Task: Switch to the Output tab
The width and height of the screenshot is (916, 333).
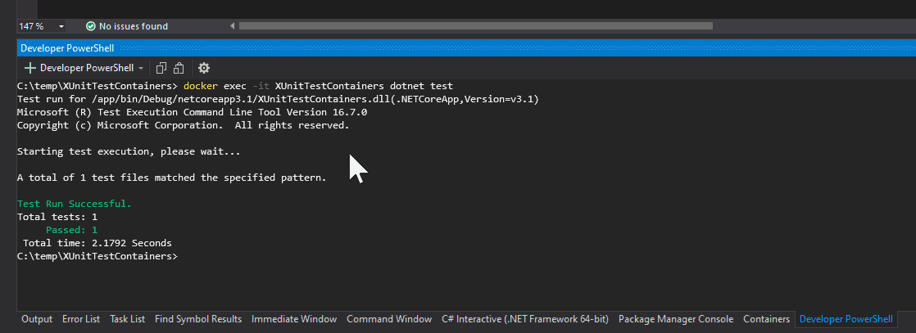Action: [37, 319]
